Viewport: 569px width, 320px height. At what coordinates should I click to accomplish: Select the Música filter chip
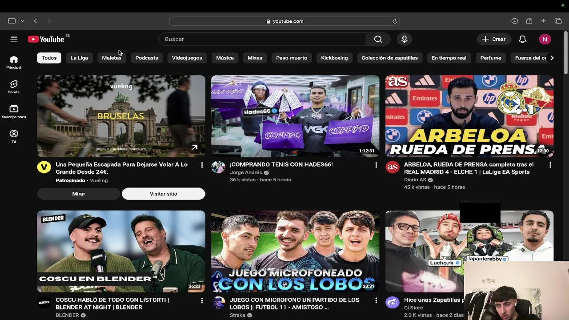point(225,58)
